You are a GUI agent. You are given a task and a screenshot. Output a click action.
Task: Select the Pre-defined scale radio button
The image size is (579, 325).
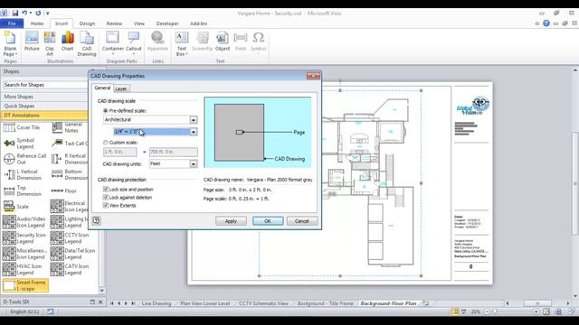point(106,110)
